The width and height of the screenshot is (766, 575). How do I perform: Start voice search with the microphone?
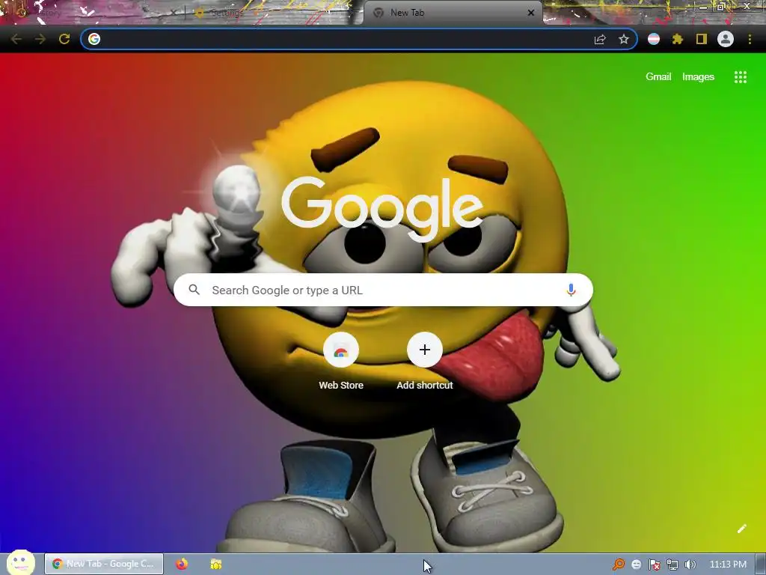[571, 290]
